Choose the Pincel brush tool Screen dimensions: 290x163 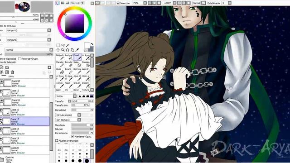click(77, 57)
